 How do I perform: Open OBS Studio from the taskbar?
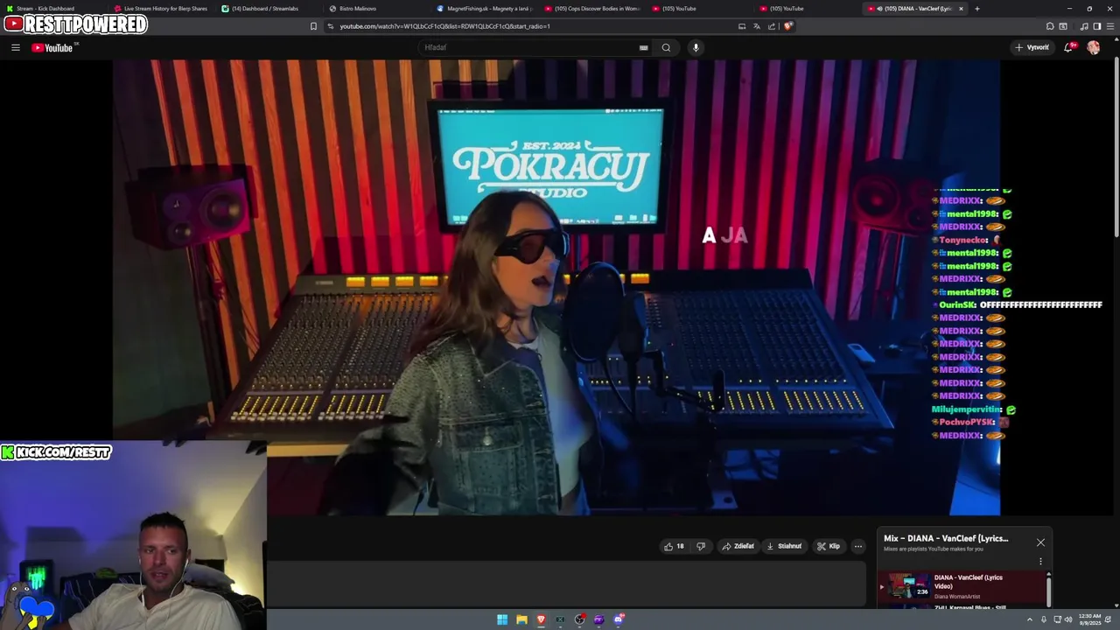coord(579,619)
